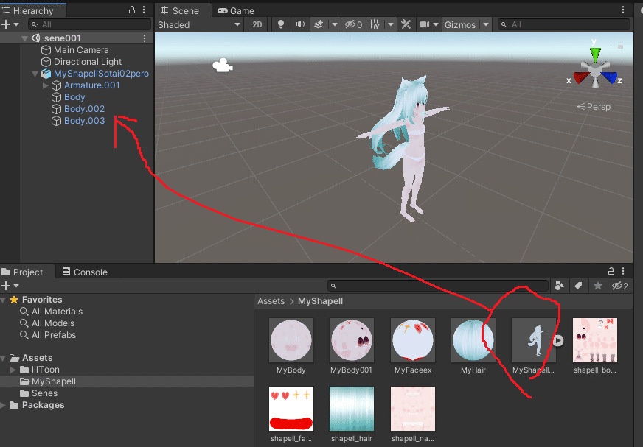Select Body.003 object in Hierarchy
The width and height of the screenshot is (643, 447).
tap(84, 121)
